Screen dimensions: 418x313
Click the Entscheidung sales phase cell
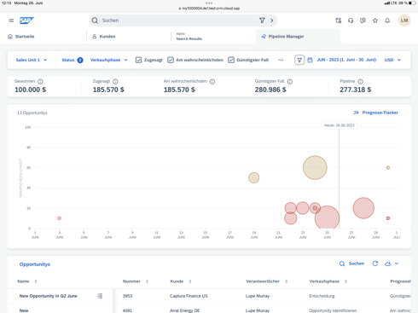[x=322, y=296]
